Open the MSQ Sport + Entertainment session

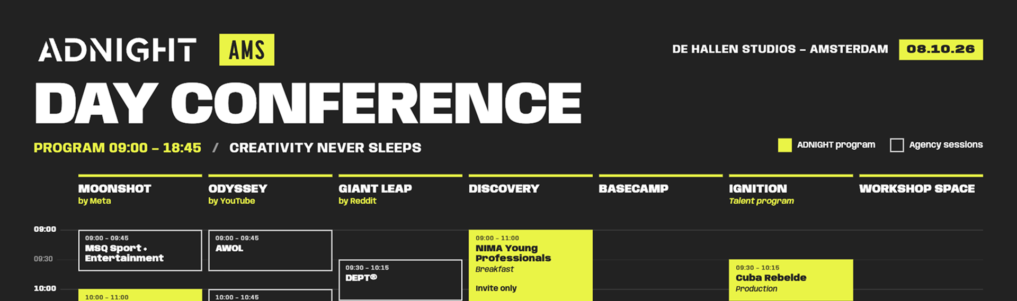(140, 250)
